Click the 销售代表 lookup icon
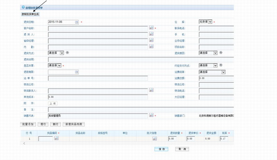Screen dimensions: 277x160 point(151,115)
